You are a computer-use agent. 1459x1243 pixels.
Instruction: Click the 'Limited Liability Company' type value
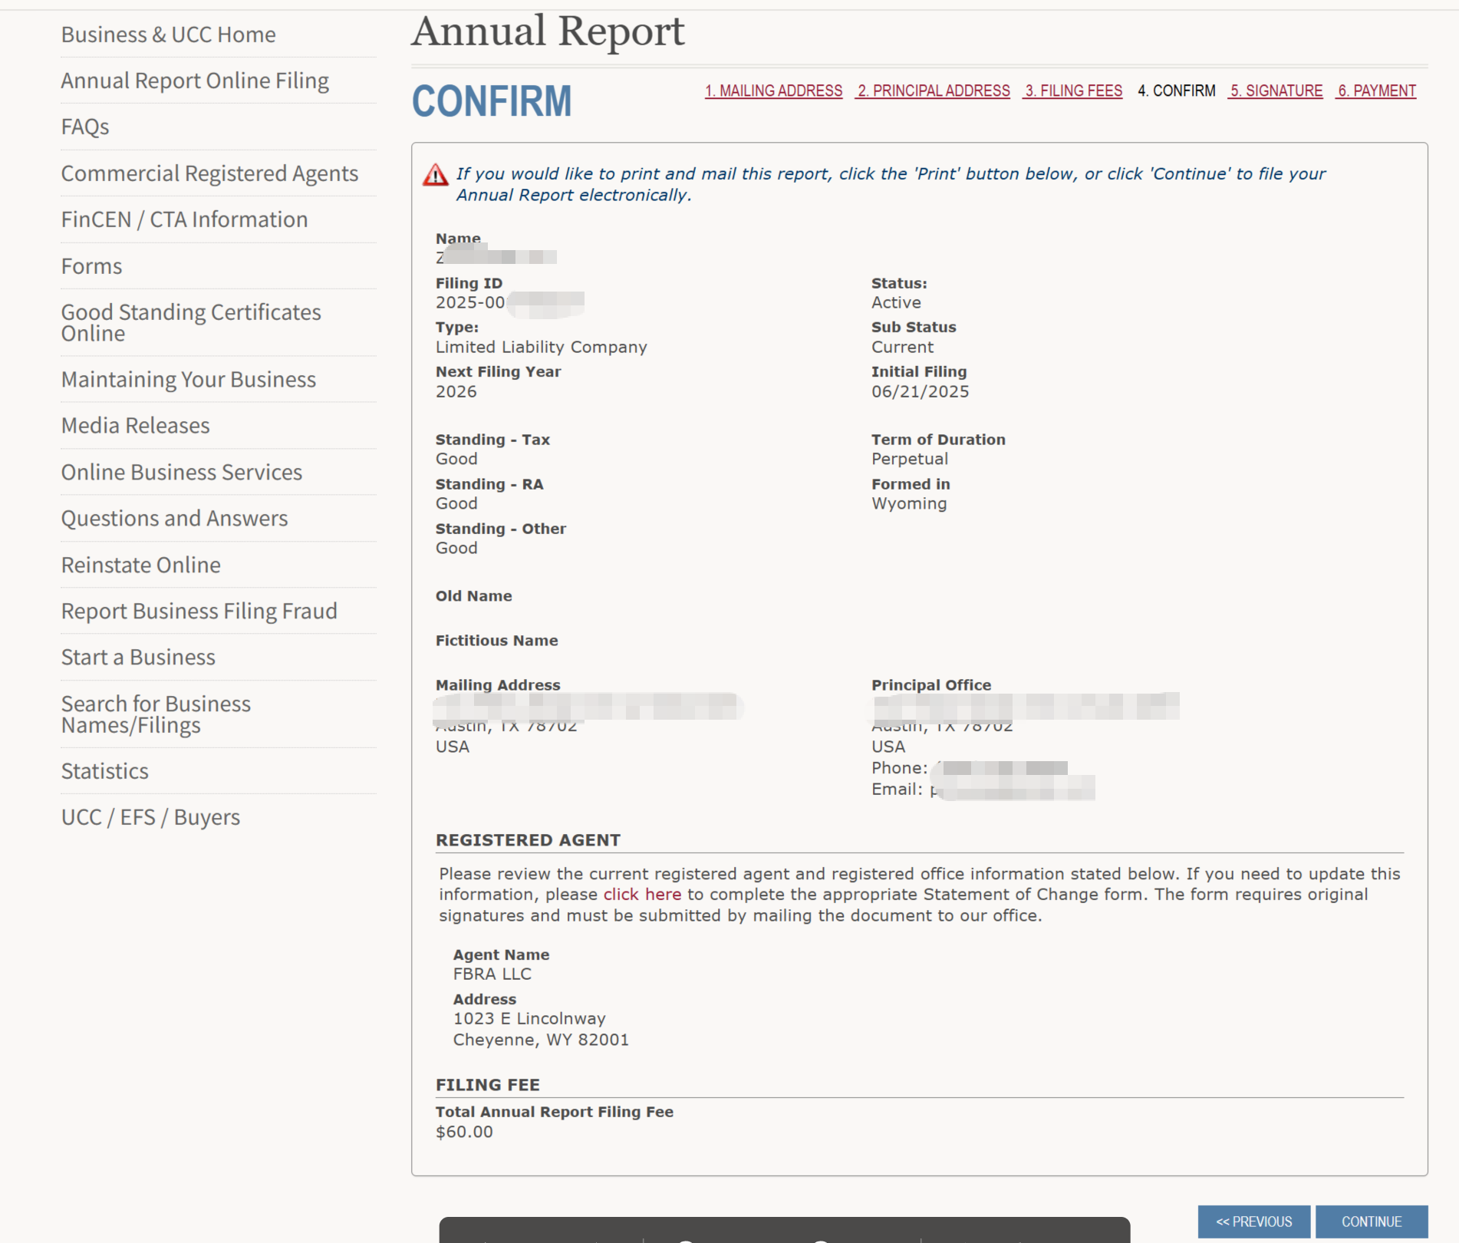pyautogui.click(x=542, y=348)
